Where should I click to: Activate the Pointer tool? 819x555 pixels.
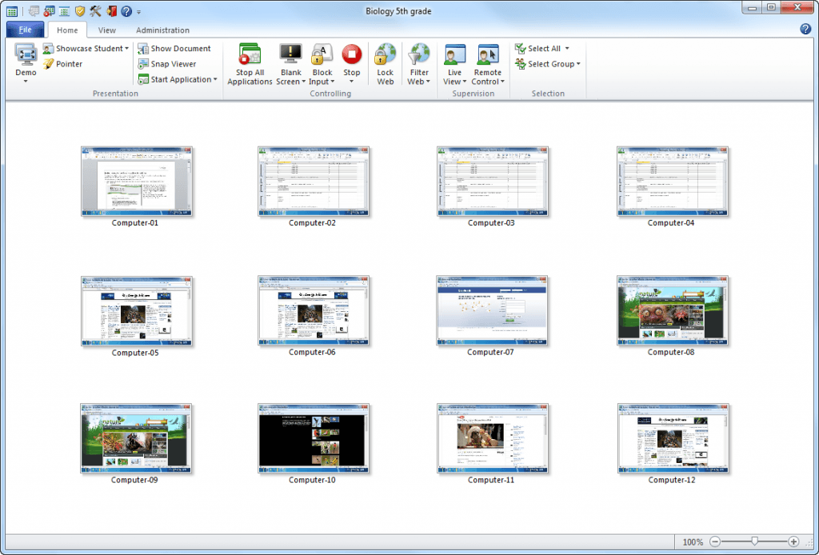62,64
